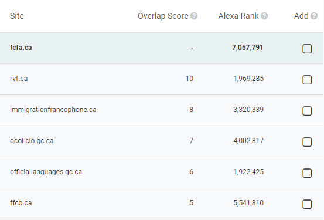The image size is (324, 220).
Task: Click the Add column header label
Action: tap(301, 16)
